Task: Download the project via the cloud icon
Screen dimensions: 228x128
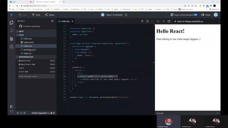Action: pos(52,21)
